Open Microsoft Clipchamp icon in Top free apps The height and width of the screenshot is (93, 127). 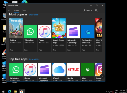click(45, 70)
